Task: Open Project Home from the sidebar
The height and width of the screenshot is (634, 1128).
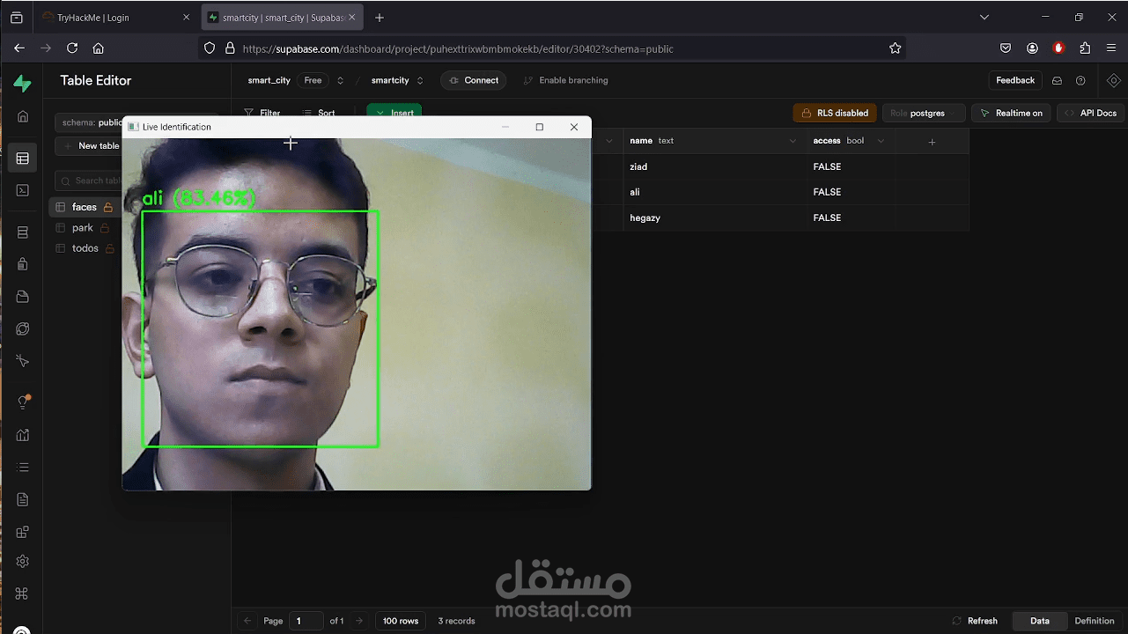Action: pos(23,116)
